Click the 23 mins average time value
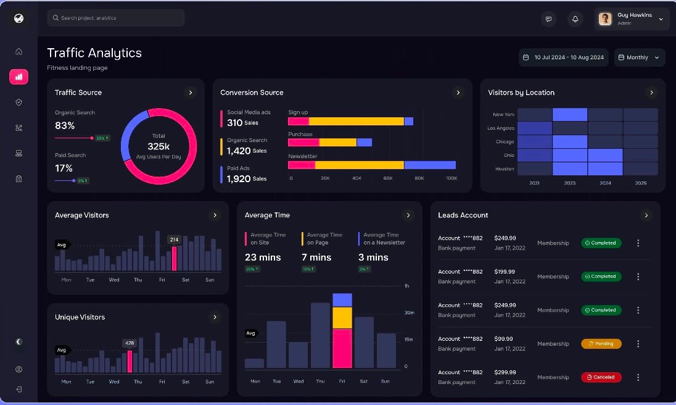This screenshot has width=676, height=405. point(263,257)
